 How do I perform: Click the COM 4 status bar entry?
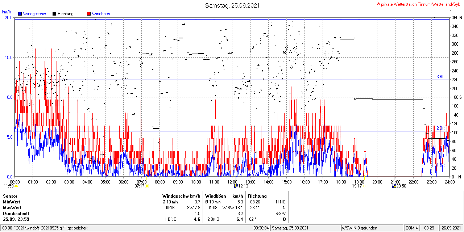pyautogui.click(x=412, y=228)
